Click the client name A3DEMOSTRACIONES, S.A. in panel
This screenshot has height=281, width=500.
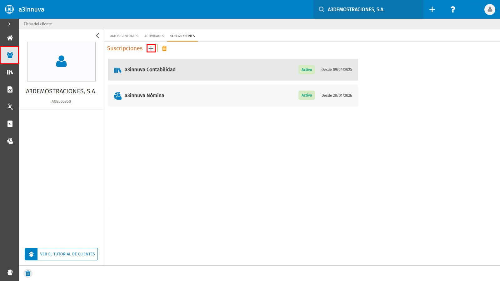tap(61, 91)
